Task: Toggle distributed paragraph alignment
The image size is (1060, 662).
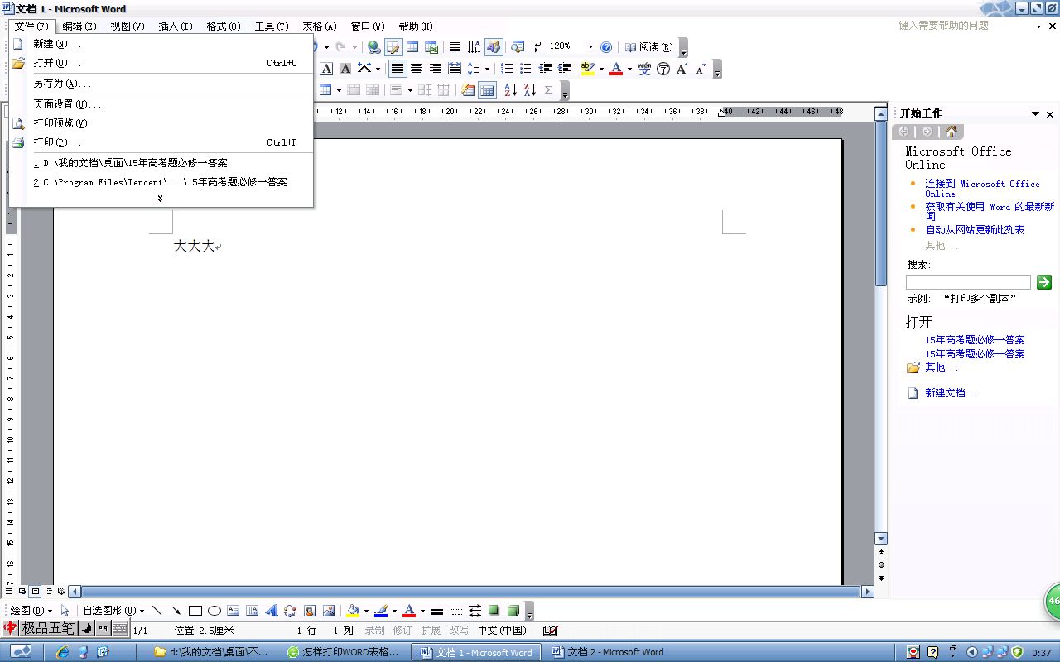Action: pos(455,69)
